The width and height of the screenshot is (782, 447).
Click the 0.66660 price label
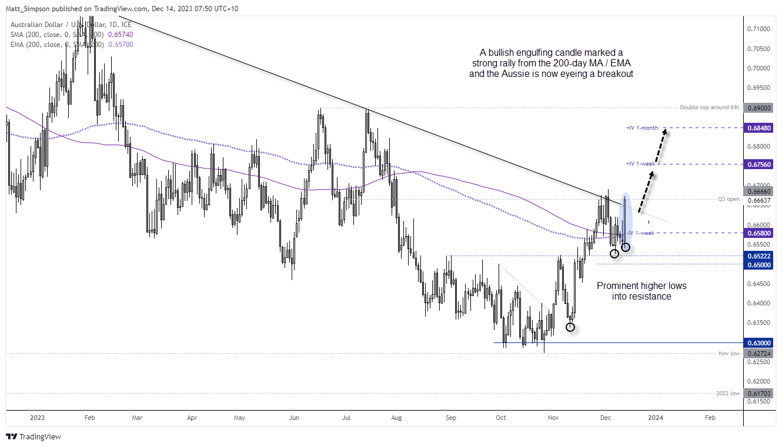[758, 191]
